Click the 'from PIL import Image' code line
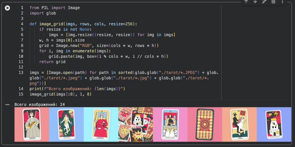This screenshot has width=295, height=147. pos(55,8)
